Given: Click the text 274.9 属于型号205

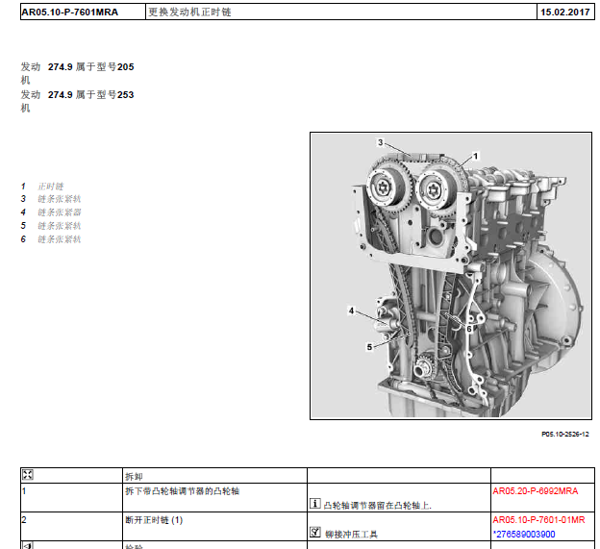Looking at the screenshot, I should coord(91,66).
